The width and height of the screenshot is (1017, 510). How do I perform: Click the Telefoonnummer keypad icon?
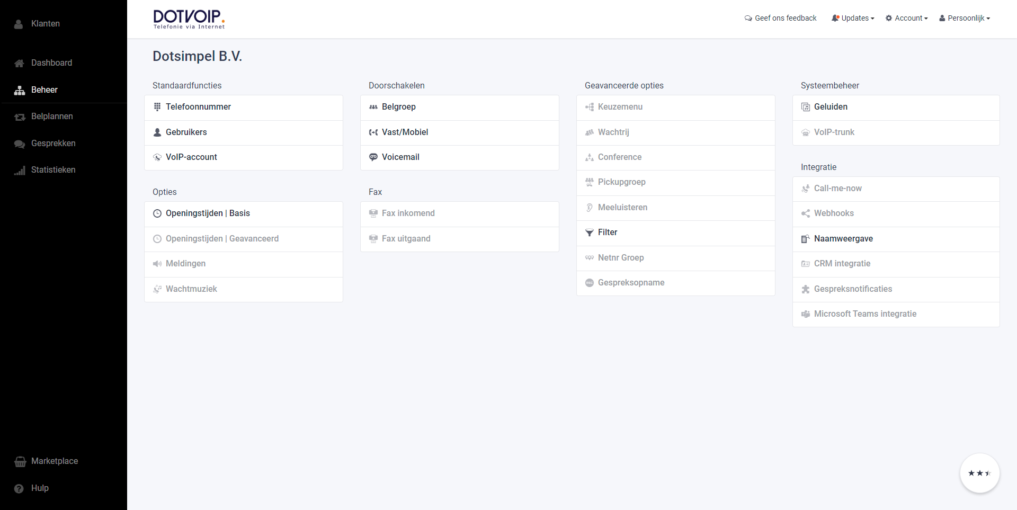click(157, 106)
